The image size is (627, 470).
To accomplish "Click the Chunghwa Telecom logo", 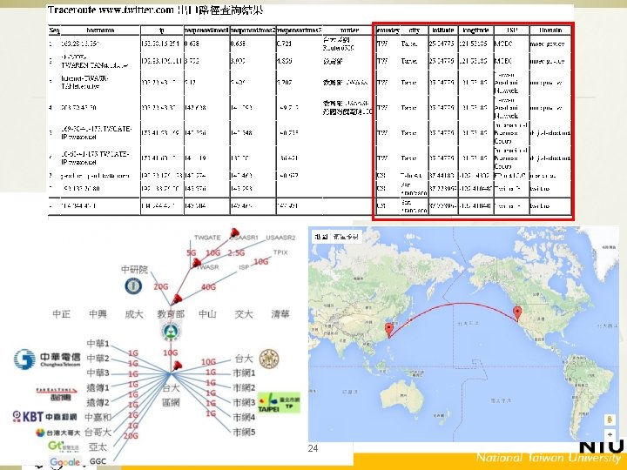I will pos(47,359).
